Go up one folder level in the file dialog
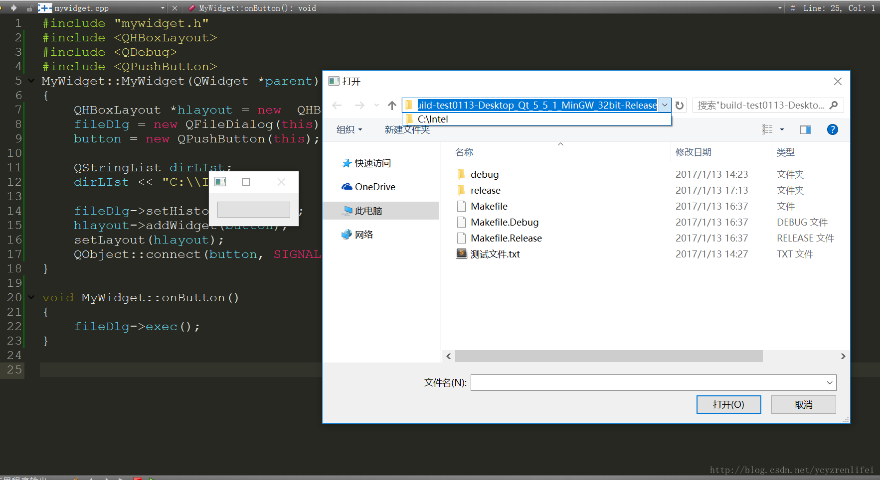 coord(392,105)
